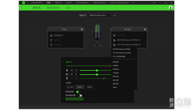The image size is (193, 110).
Task: Click the microphone volume slider handle
Action: pos(97,70)
